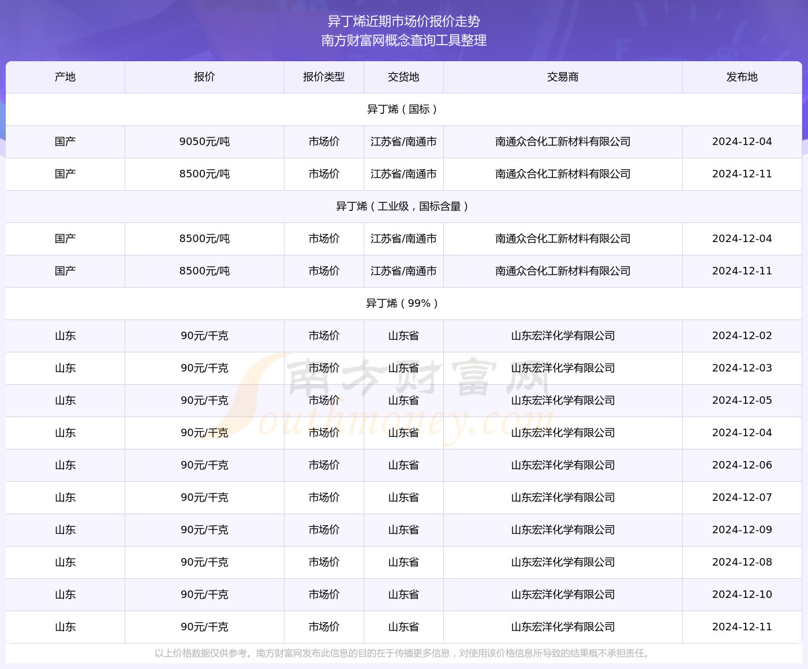
Task: Click the date 2024-12-03
Action: tap(742, 368)
